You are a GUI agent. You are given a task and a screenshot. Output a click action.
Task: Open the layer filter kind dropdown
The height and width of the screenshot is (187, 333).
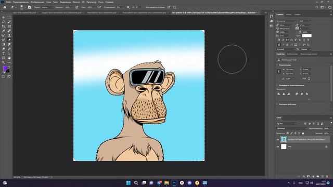(287, 124)
